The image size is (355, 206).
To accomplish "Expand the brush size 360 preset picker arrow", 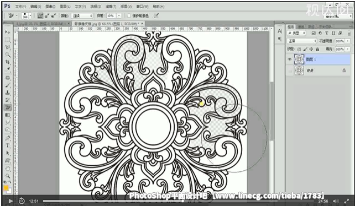I will 30,16.
